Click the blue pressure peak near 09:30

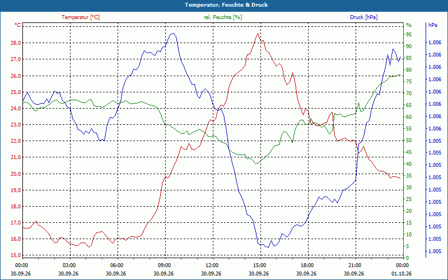tap(172, 34)
